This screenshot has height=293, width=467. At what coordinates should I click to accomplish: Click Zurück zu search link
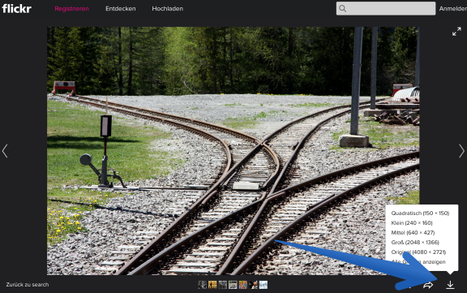(28, 285)
